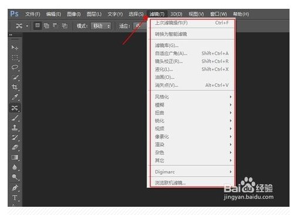Choose 液化(L)... filter

192,69
